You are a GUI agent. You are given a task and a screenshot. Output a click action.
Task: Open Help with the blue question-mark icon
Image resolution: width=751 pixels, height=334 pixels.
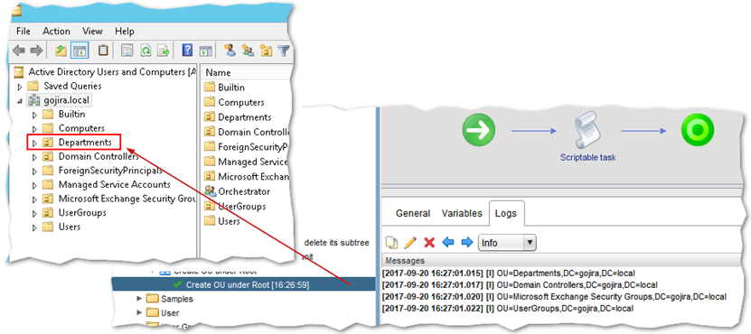(188, 50)
